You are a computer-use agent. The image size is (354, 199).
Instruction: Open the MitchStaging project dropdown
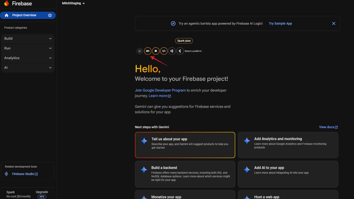point(73,3)
